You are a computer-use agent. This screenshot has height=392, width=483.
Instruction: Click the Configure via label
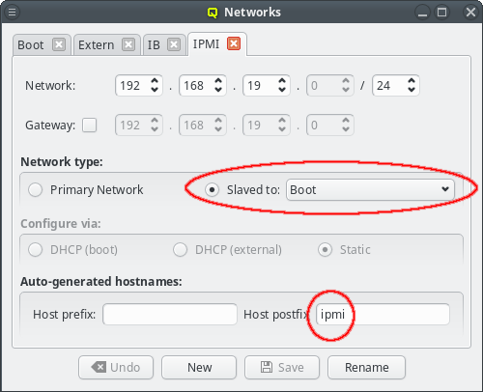61,223
